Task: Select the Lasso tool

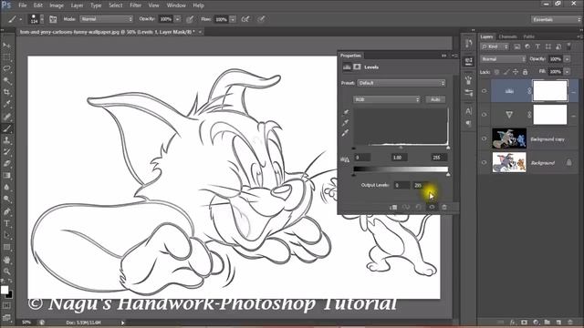Action: 6,69
